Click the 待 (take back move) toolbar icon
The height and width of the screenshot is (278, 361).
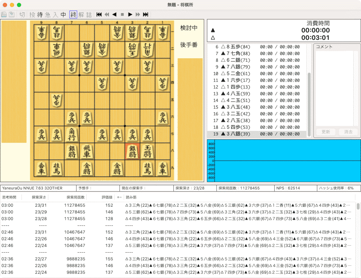click(x=40, y=14)
